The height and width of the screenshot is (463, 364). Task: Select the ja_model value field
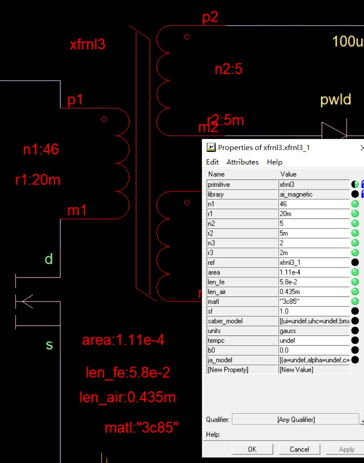pos(314,360)
